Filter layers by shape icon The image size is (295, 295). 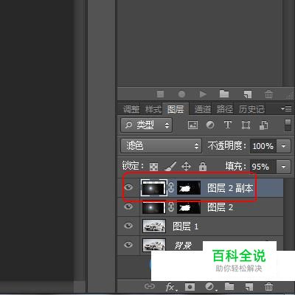tap(246, 125)
